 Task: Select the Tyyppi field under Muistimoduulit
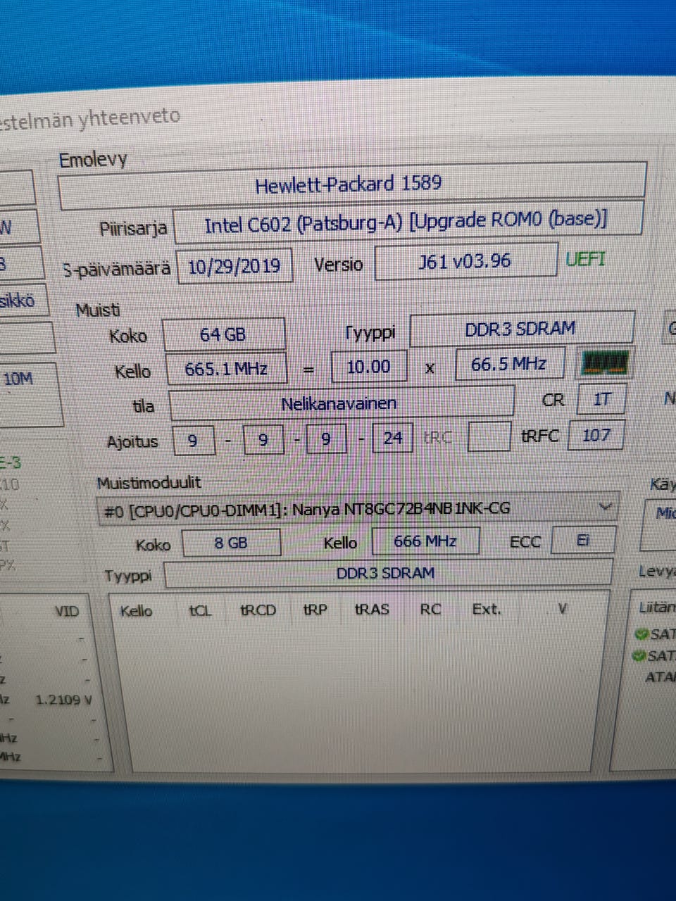[x=387, y=573]
